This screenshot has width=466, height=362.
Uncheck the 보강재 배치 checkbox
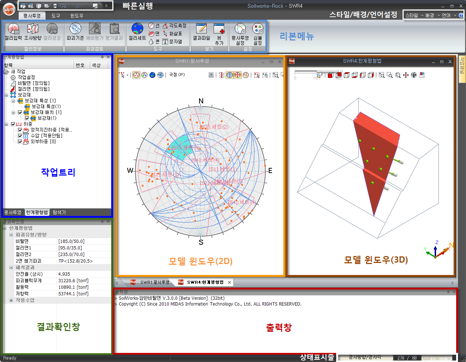[x=20, y=113]
